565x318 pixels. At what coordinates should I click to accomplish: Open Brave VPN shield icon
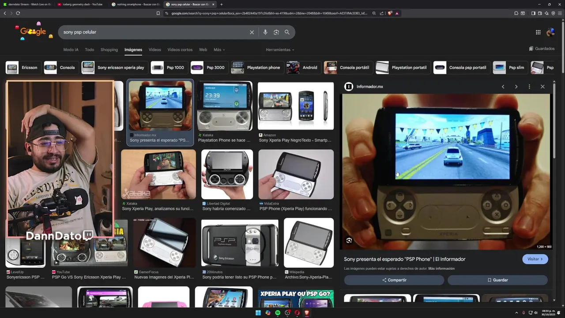[x=553, y=13]
